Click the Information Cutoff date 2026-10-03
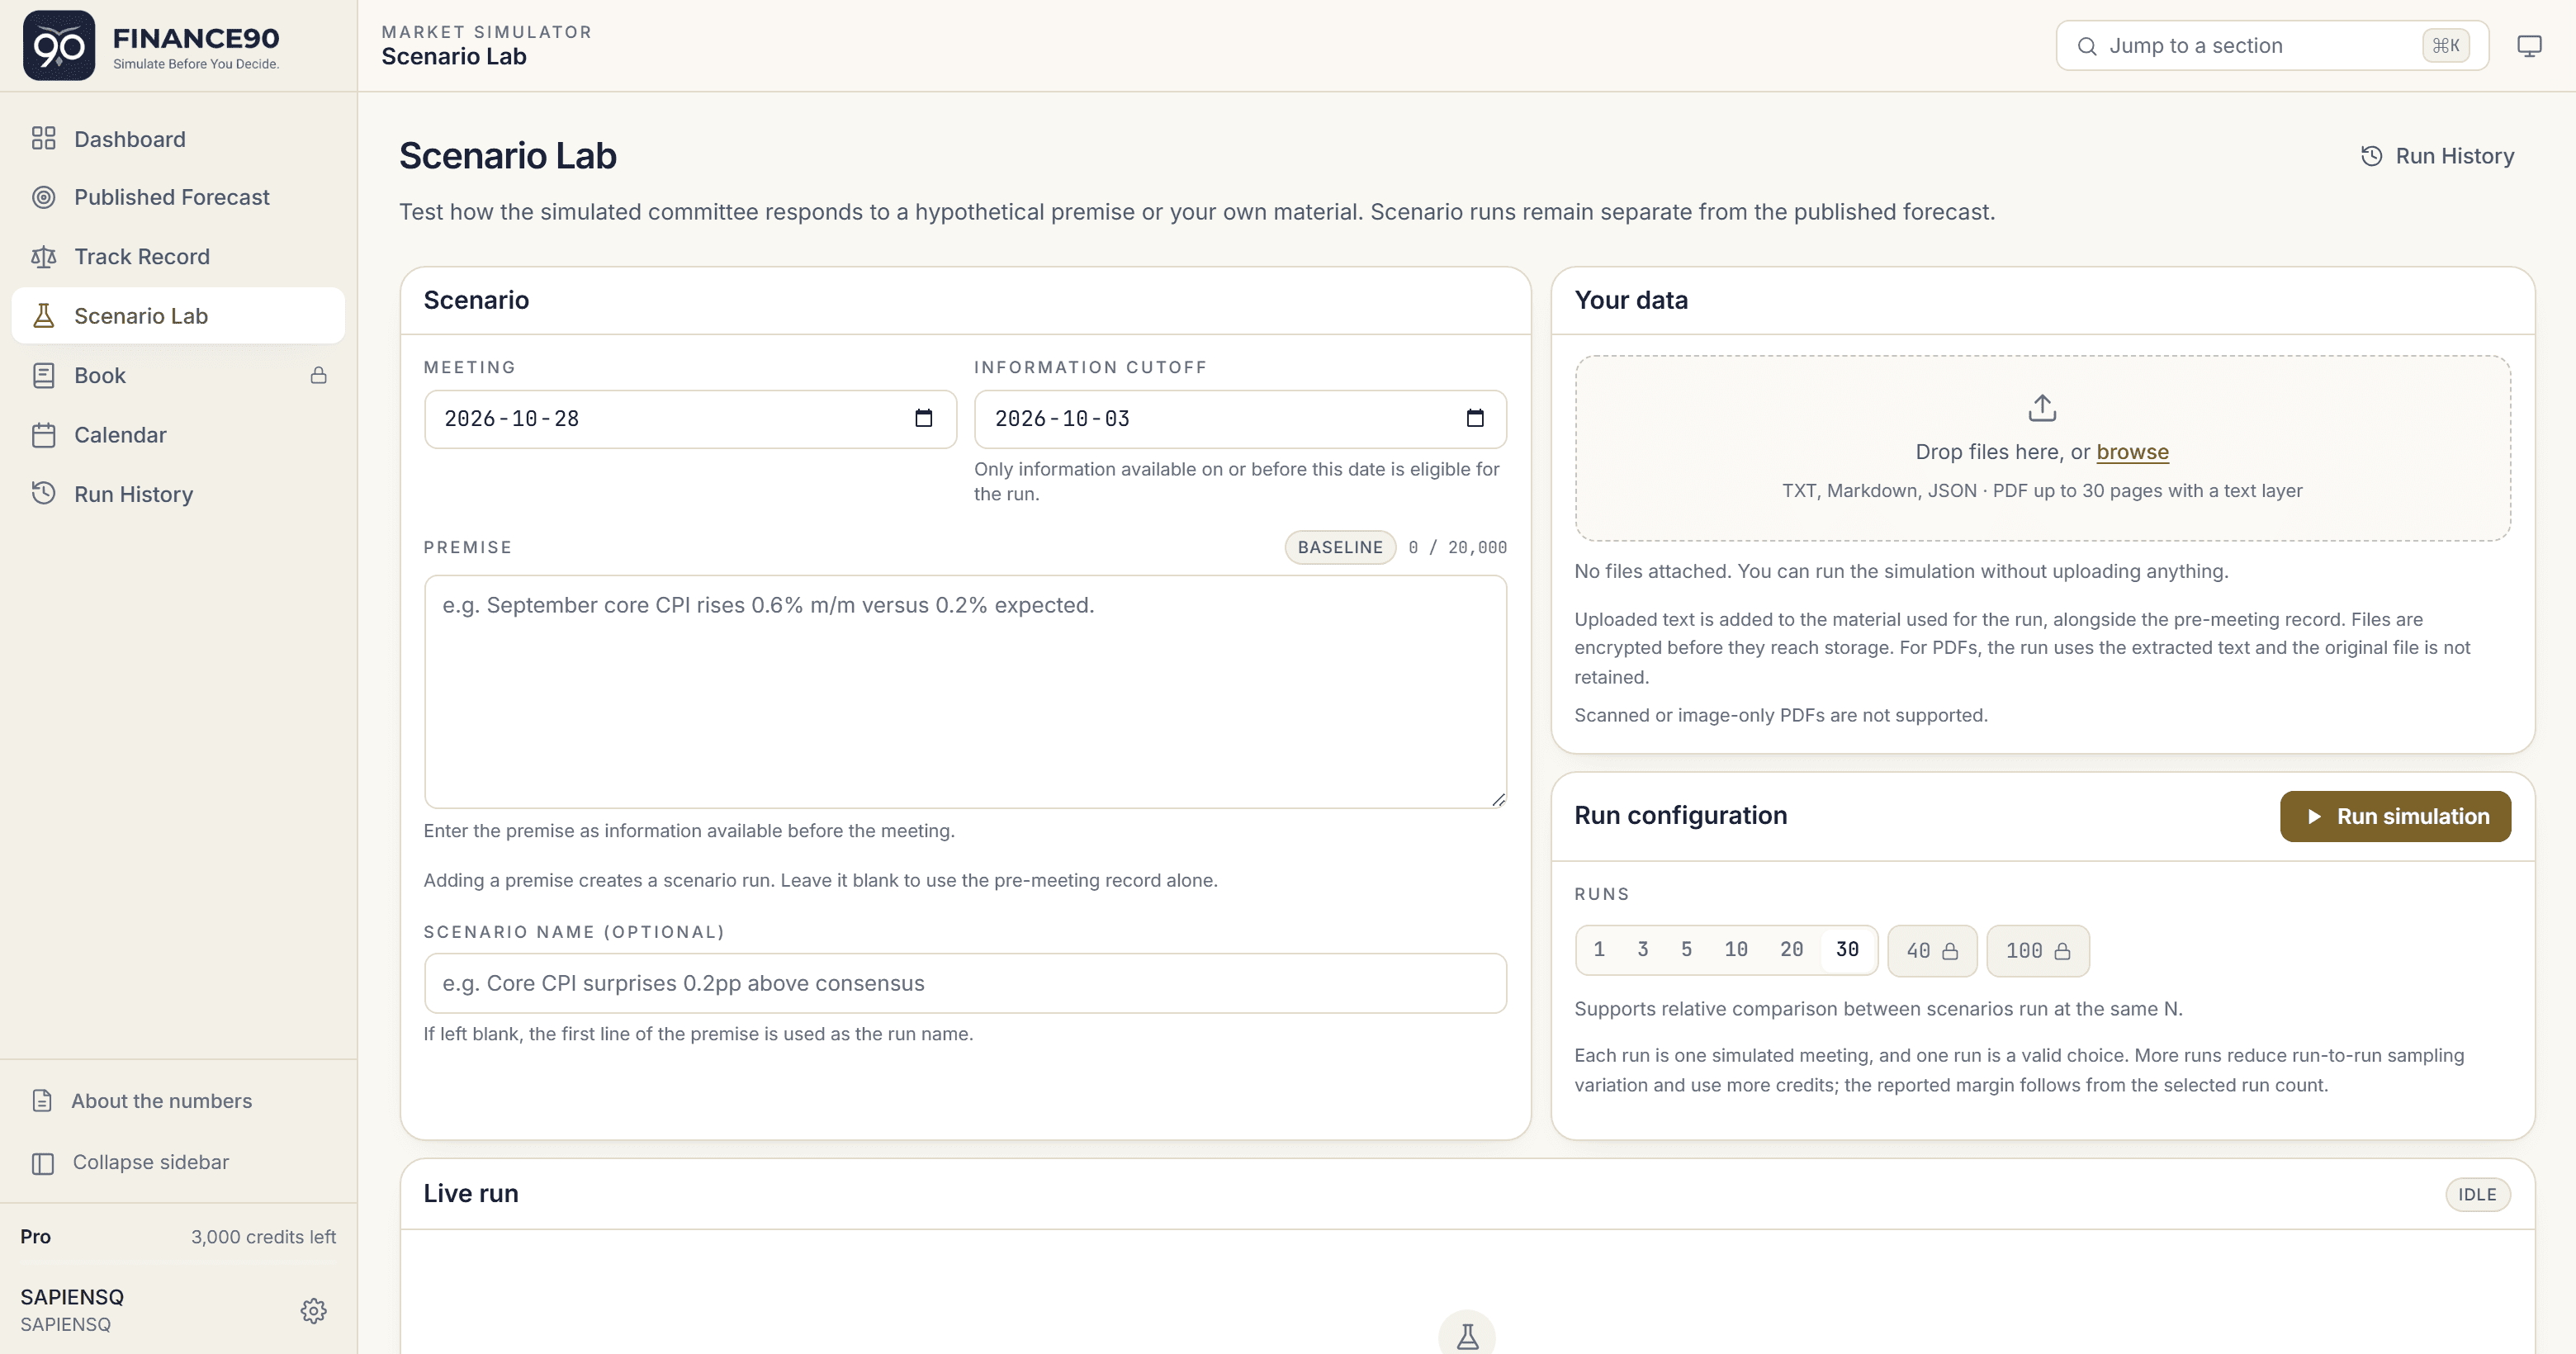This screenshot has height=1354, width=2576. point(1240,419)
